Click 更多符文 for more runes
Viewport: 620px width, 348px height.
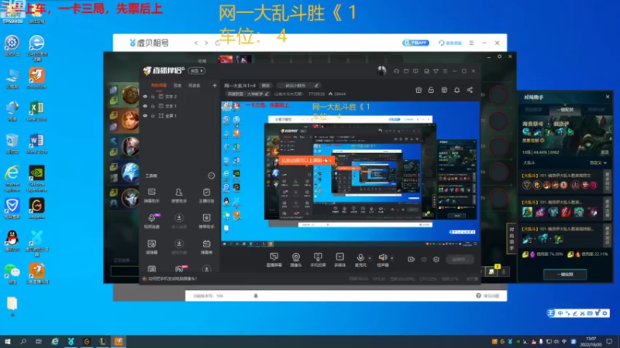(x=608, y=181)
